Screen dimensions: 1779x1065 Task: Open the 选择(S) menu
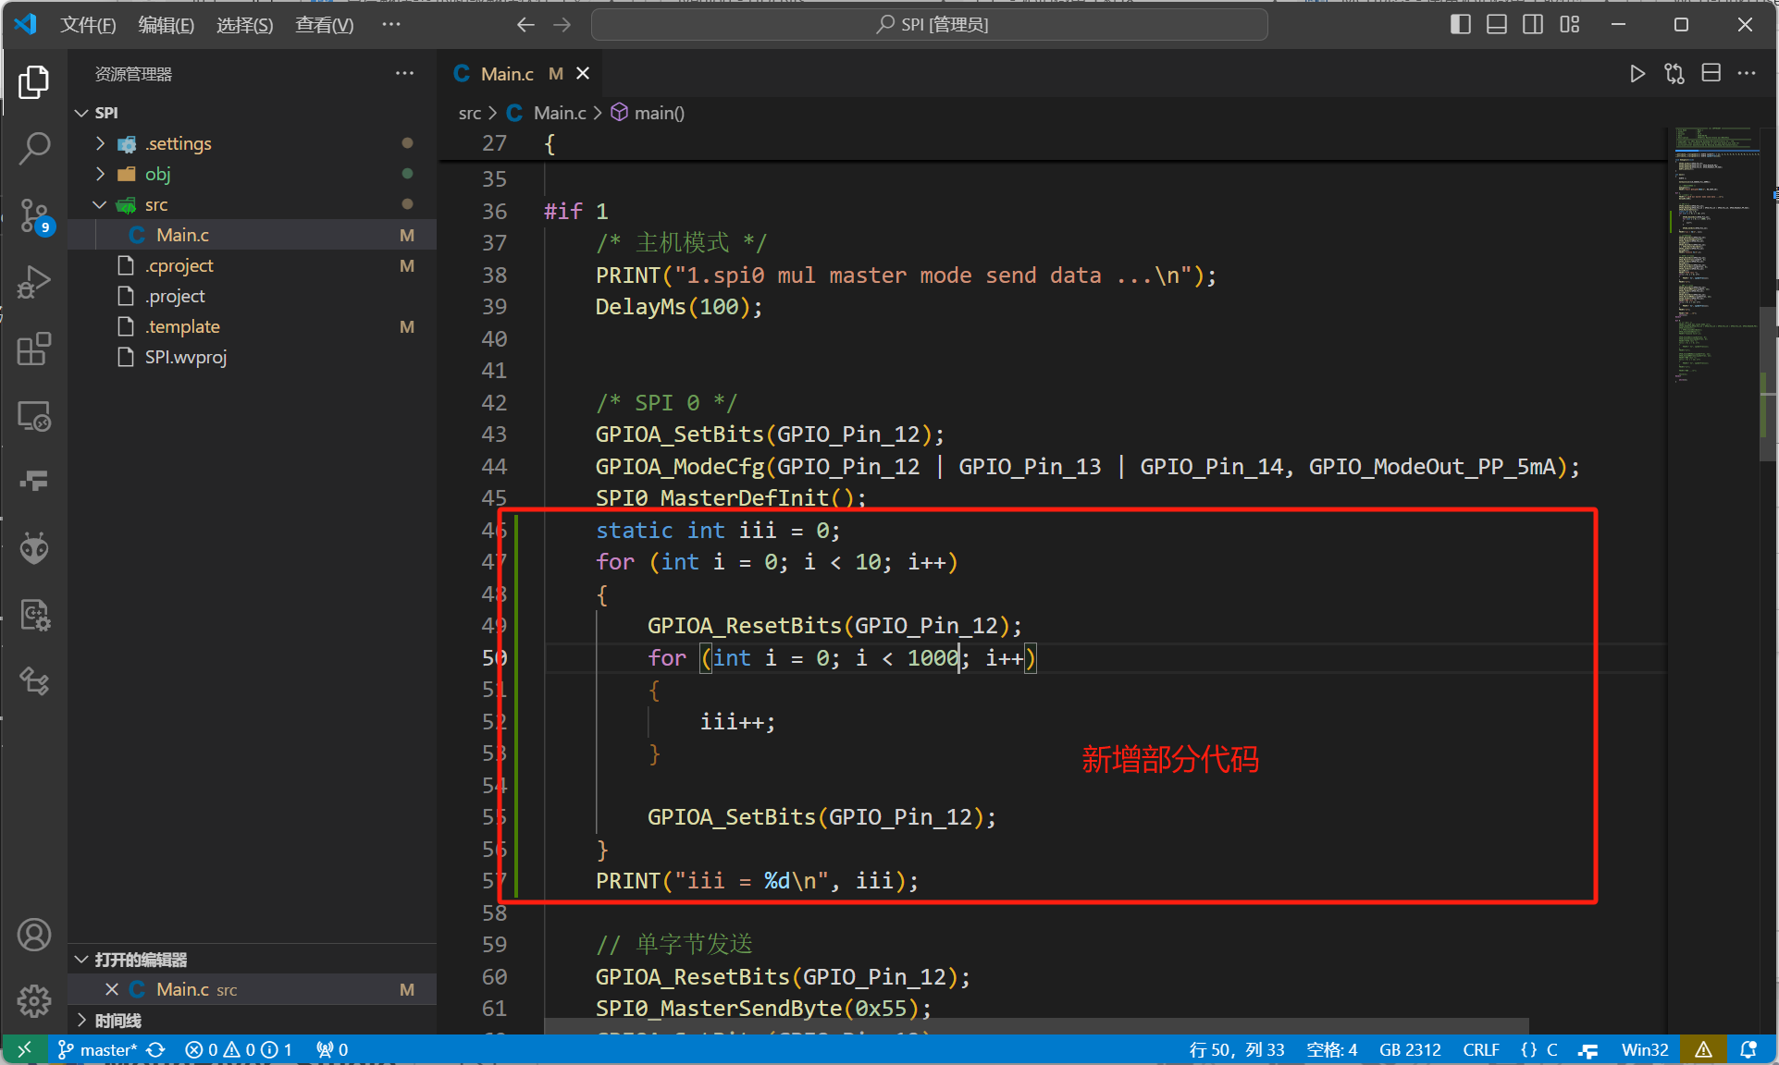[244, 25]
